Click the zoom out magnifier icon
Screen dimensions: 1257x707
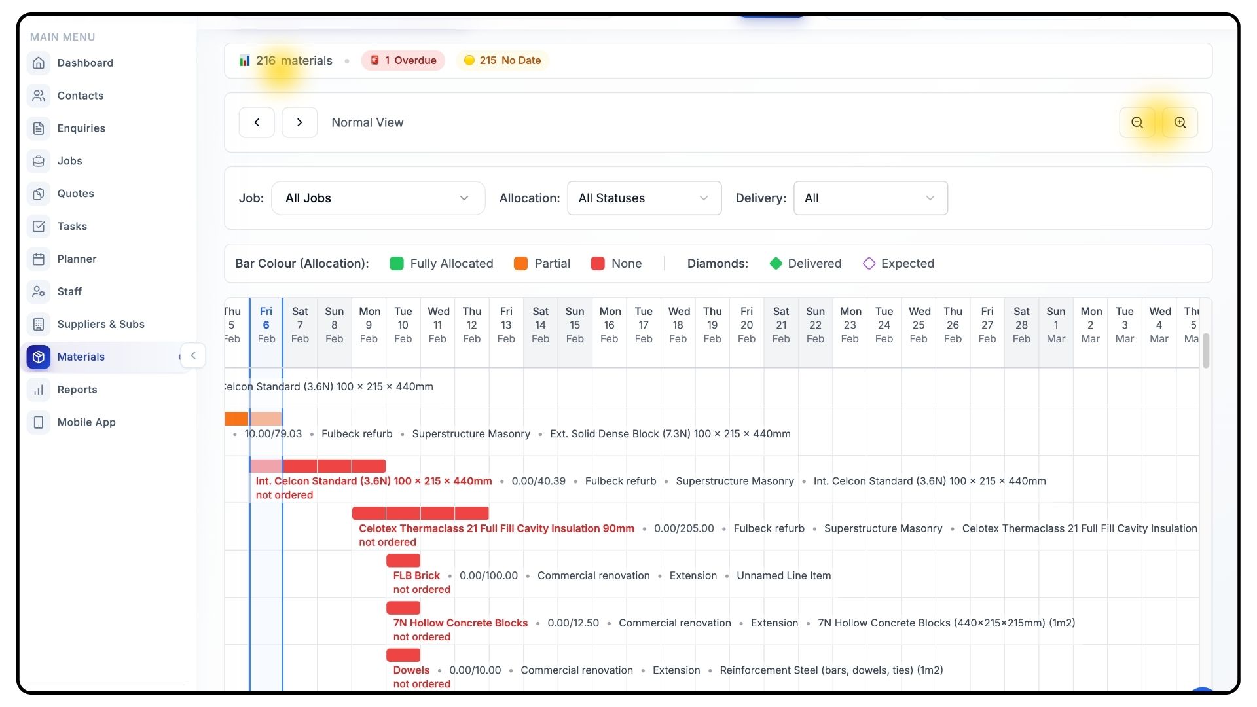click(1137, 122)
